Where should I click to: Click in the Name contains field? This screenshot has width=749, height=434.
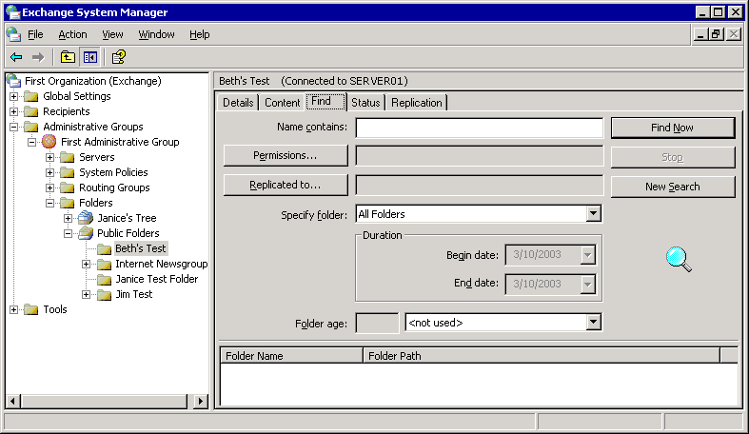[479, 128]
